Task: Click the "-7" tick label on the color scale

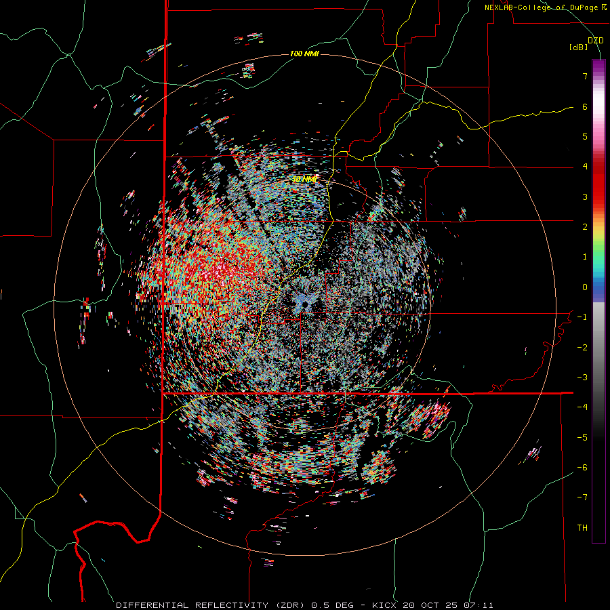Action: pos(582,497)
